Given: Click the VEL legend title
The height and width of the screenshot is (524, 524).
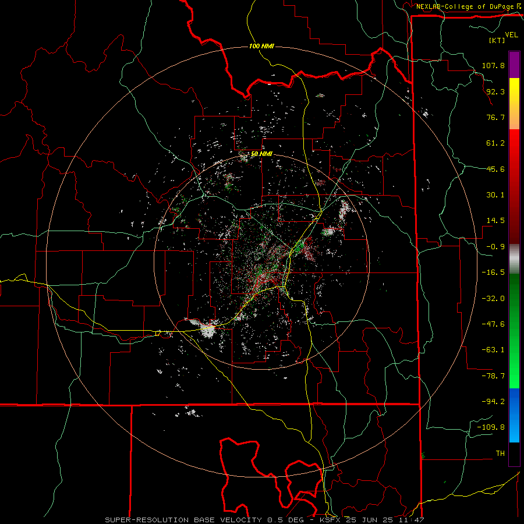Looking at the screenshot, I should click(x=511, y=35).
